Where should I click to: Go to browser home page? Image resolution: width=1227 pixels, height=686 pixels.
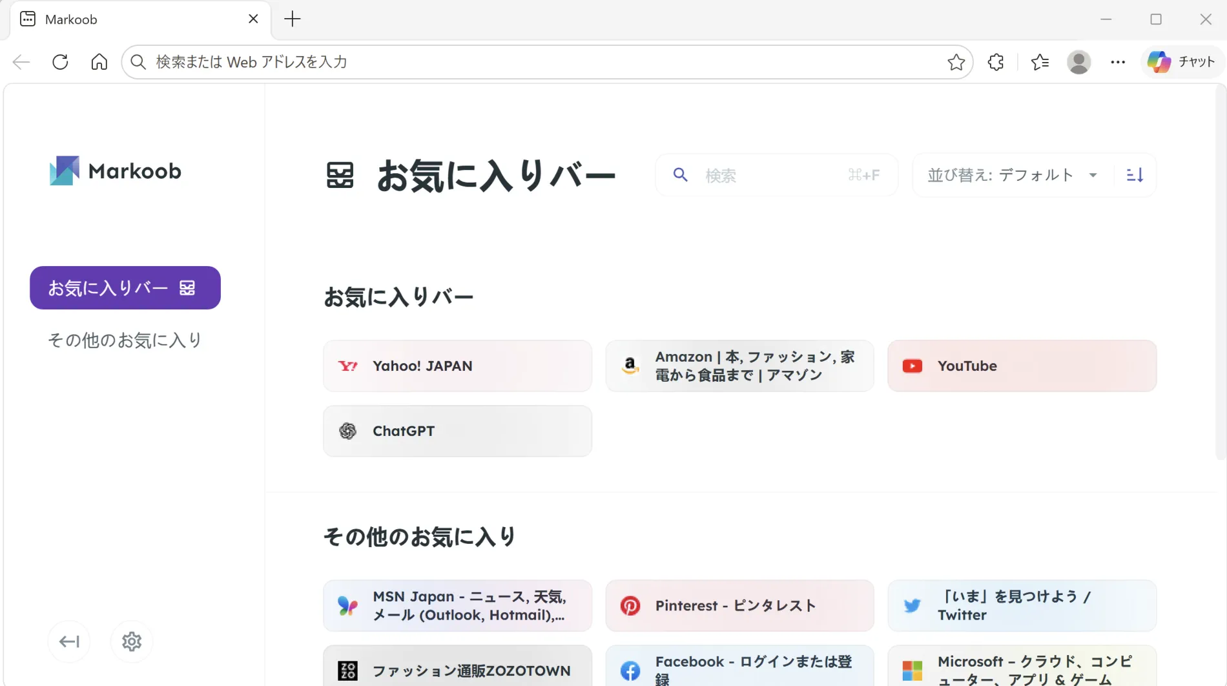point(99,62)
